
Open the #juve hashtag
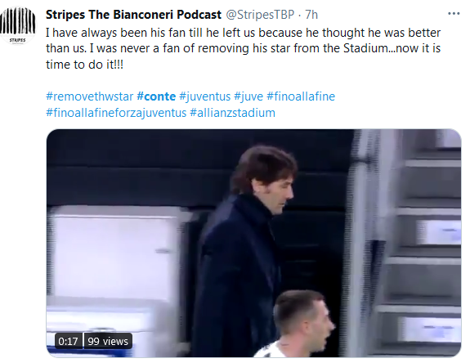(248, 96)
